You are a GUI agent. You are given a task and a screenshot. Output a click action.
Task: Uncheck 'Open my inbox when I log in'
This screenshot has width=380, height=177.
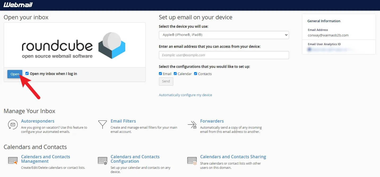[x=27, y=74]
